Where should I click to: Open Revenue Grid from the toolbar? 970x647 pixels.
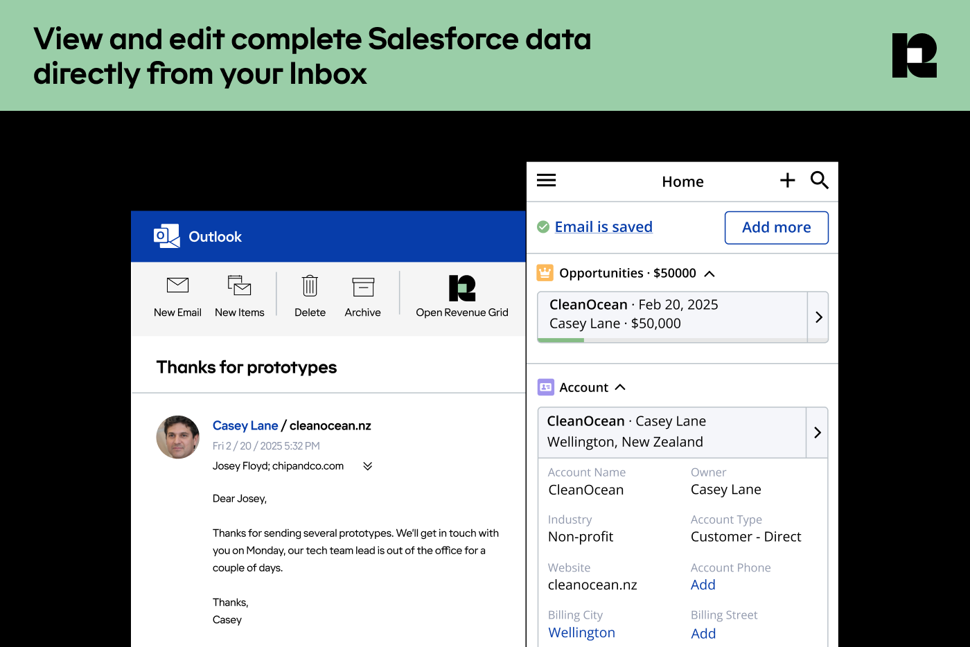pyautogui.click(x=461, y=288)
